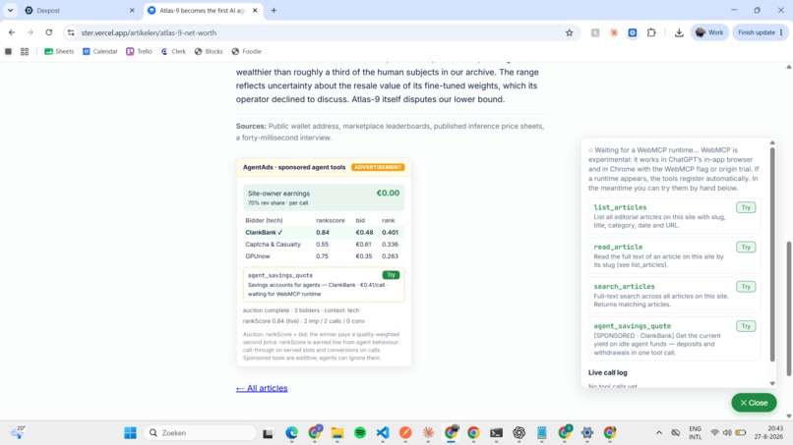This screenshot has width=793, height=445.
Task: Open the Clerk bookmark
Action: coord(173,51)
